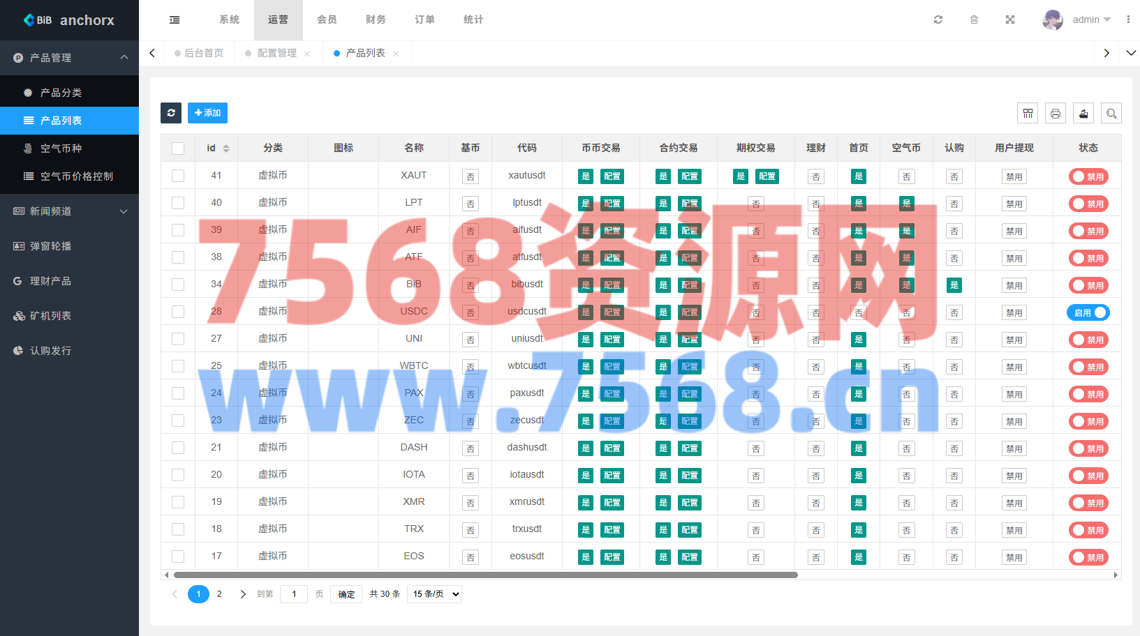Click the horizontal table scrollbar
This screenshot has height=636, width=1140.
[485, 575]
